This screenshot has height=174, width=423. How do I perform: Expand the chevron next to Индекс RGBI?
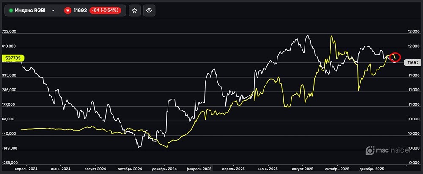pos(52,11)
